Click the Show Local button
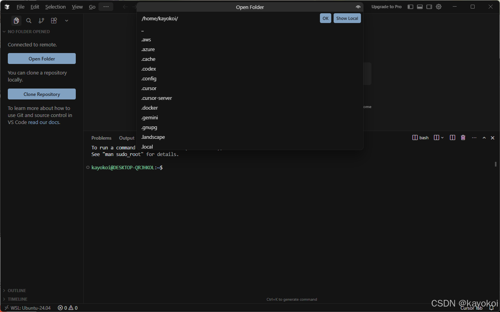500x312 pixels. click(347, 18)
